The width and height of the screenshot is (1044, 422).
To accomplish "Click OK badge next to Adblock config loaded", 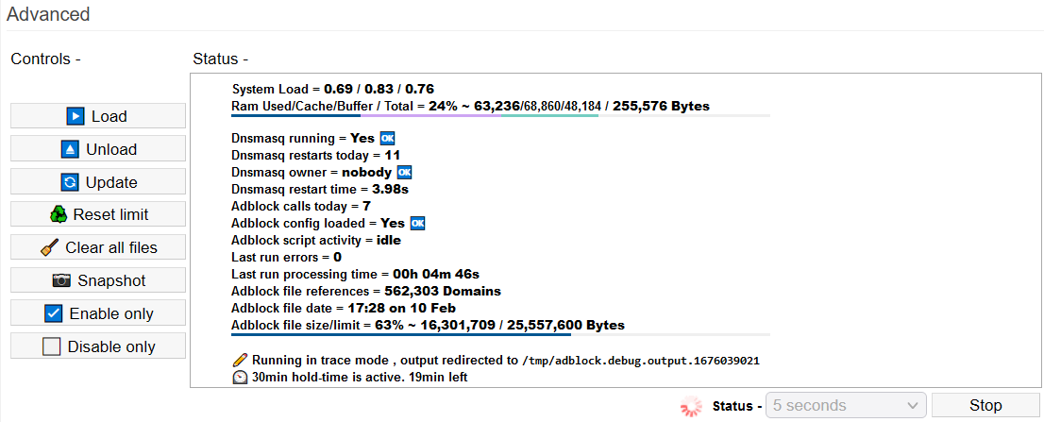I will point(417,223).
